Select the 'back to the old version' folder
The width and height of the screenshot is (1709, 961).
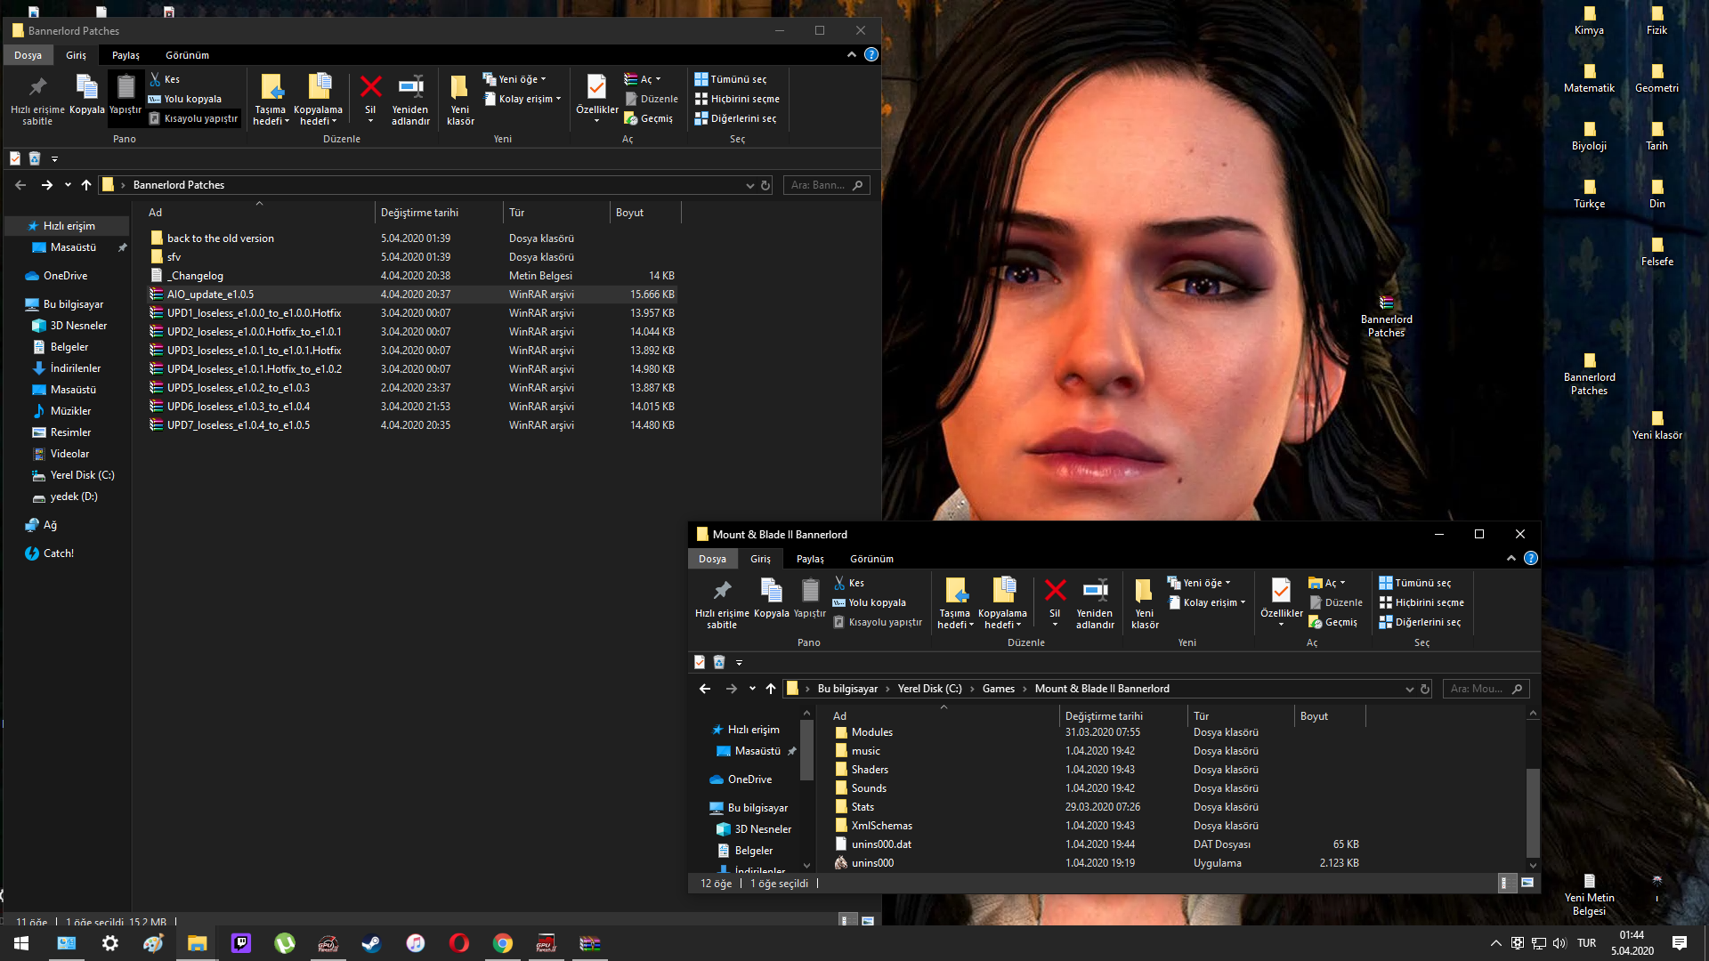[413, 238]
